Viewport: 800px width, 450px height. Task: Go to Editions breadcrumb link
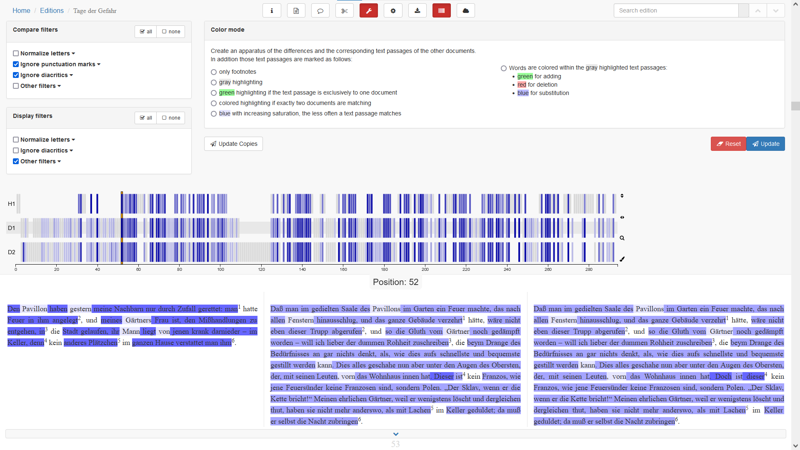coord(52,11)
